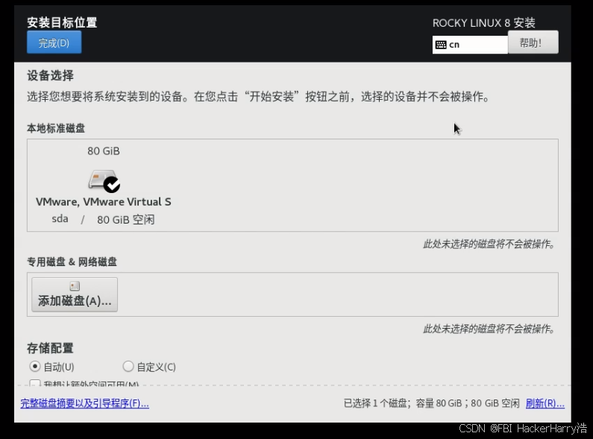
Task: Click the '存储配置' heading
Action: [x=50, y=348]
